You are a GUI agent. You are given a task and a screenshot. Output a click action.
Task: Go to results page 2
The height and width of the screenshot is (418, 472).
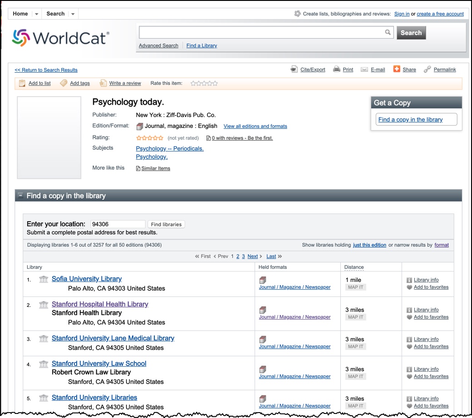(x=238, y=256)
